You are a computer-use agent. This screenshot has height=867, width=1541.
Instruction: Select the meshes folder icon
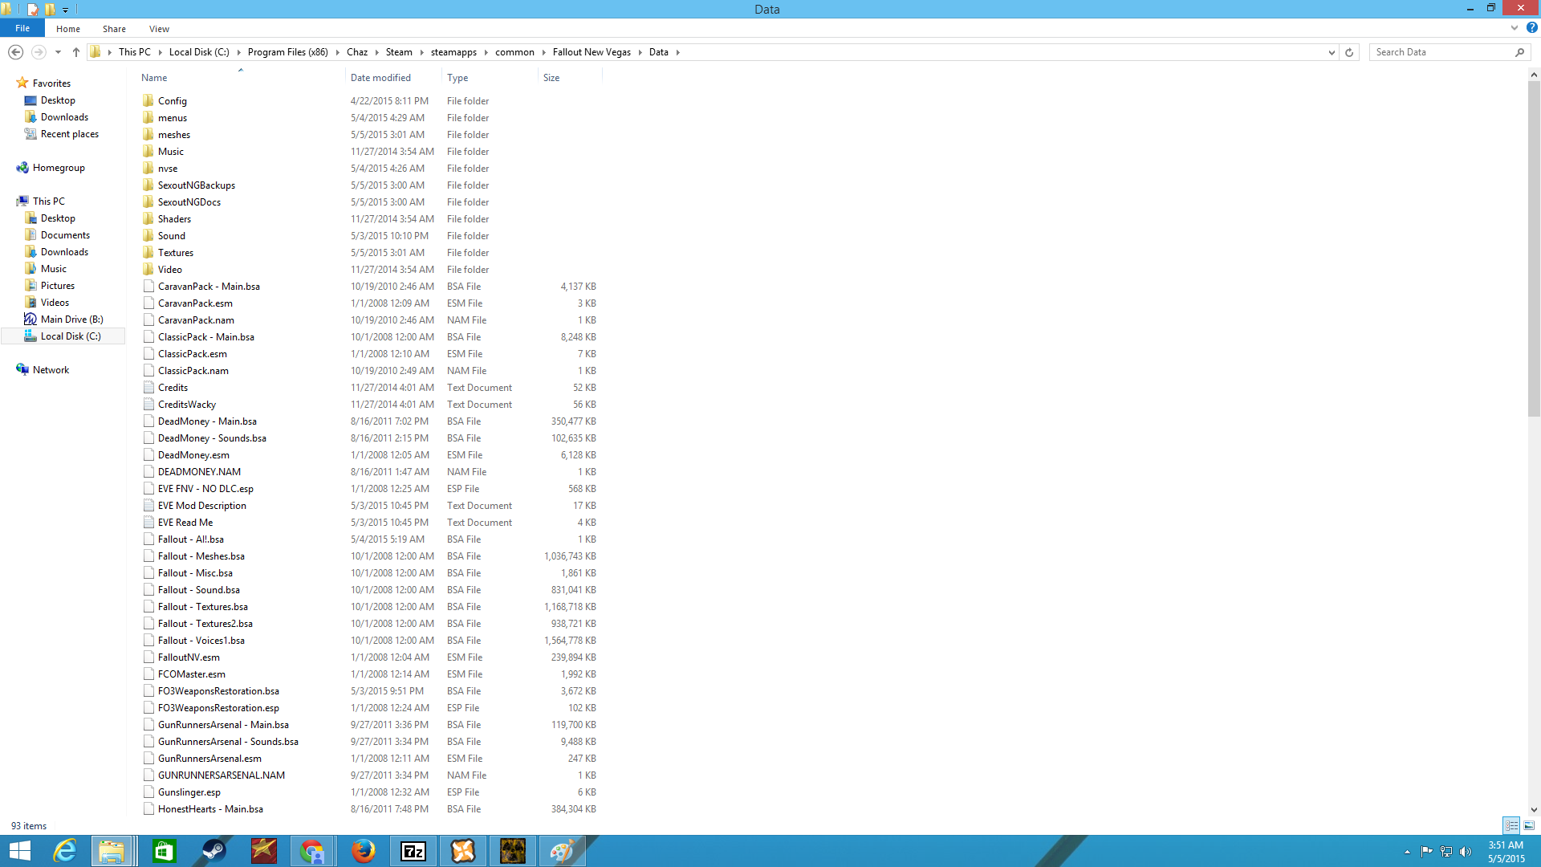(148, 134)
